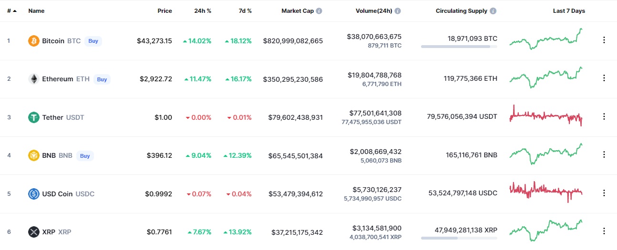Screen dimensions: 617x250
Task: Click the Volume(24h) info icon
Action: 398,11
